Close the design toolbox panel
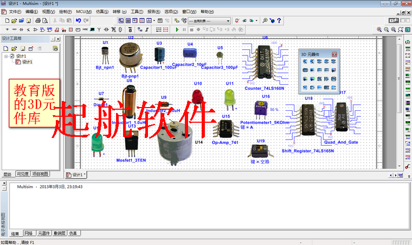This screenshot has height=245, width=412. pyautogui.click(x=58, y=39)
